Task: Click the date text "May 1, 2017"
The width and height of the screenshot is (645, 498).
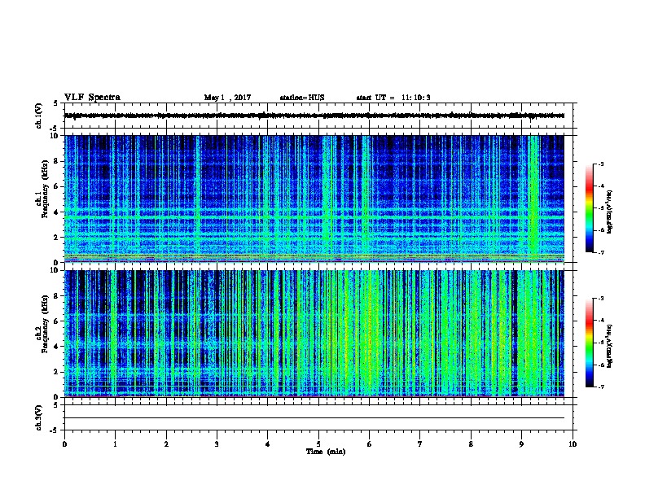Action: [227, 98]
